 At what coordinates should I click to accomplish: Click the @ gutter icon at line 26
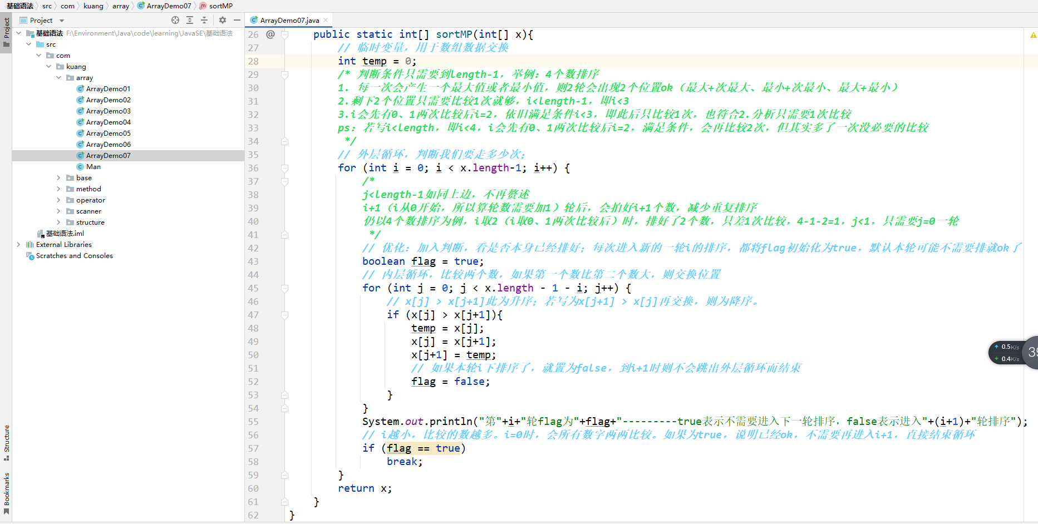(270, 34)
